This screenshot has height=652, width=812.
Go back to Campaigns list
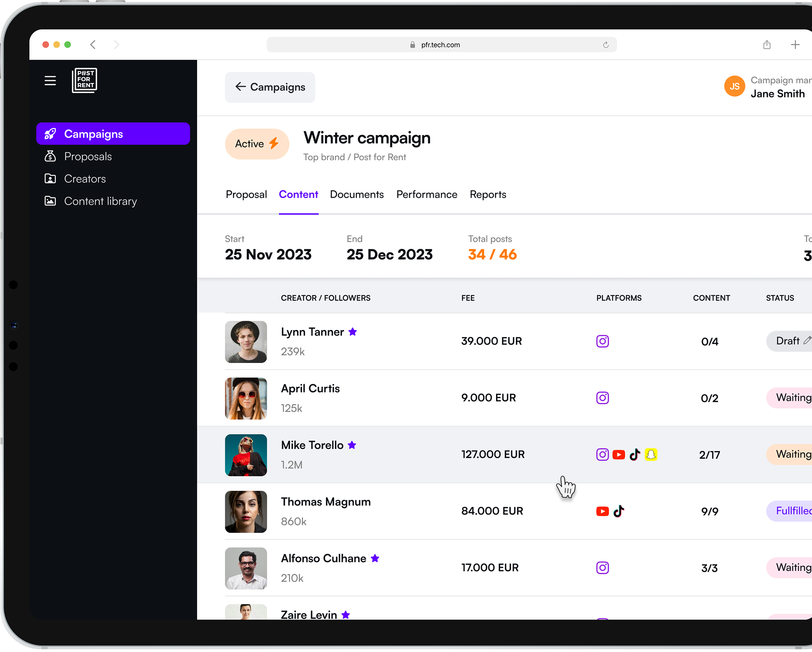tap(270, 87)
